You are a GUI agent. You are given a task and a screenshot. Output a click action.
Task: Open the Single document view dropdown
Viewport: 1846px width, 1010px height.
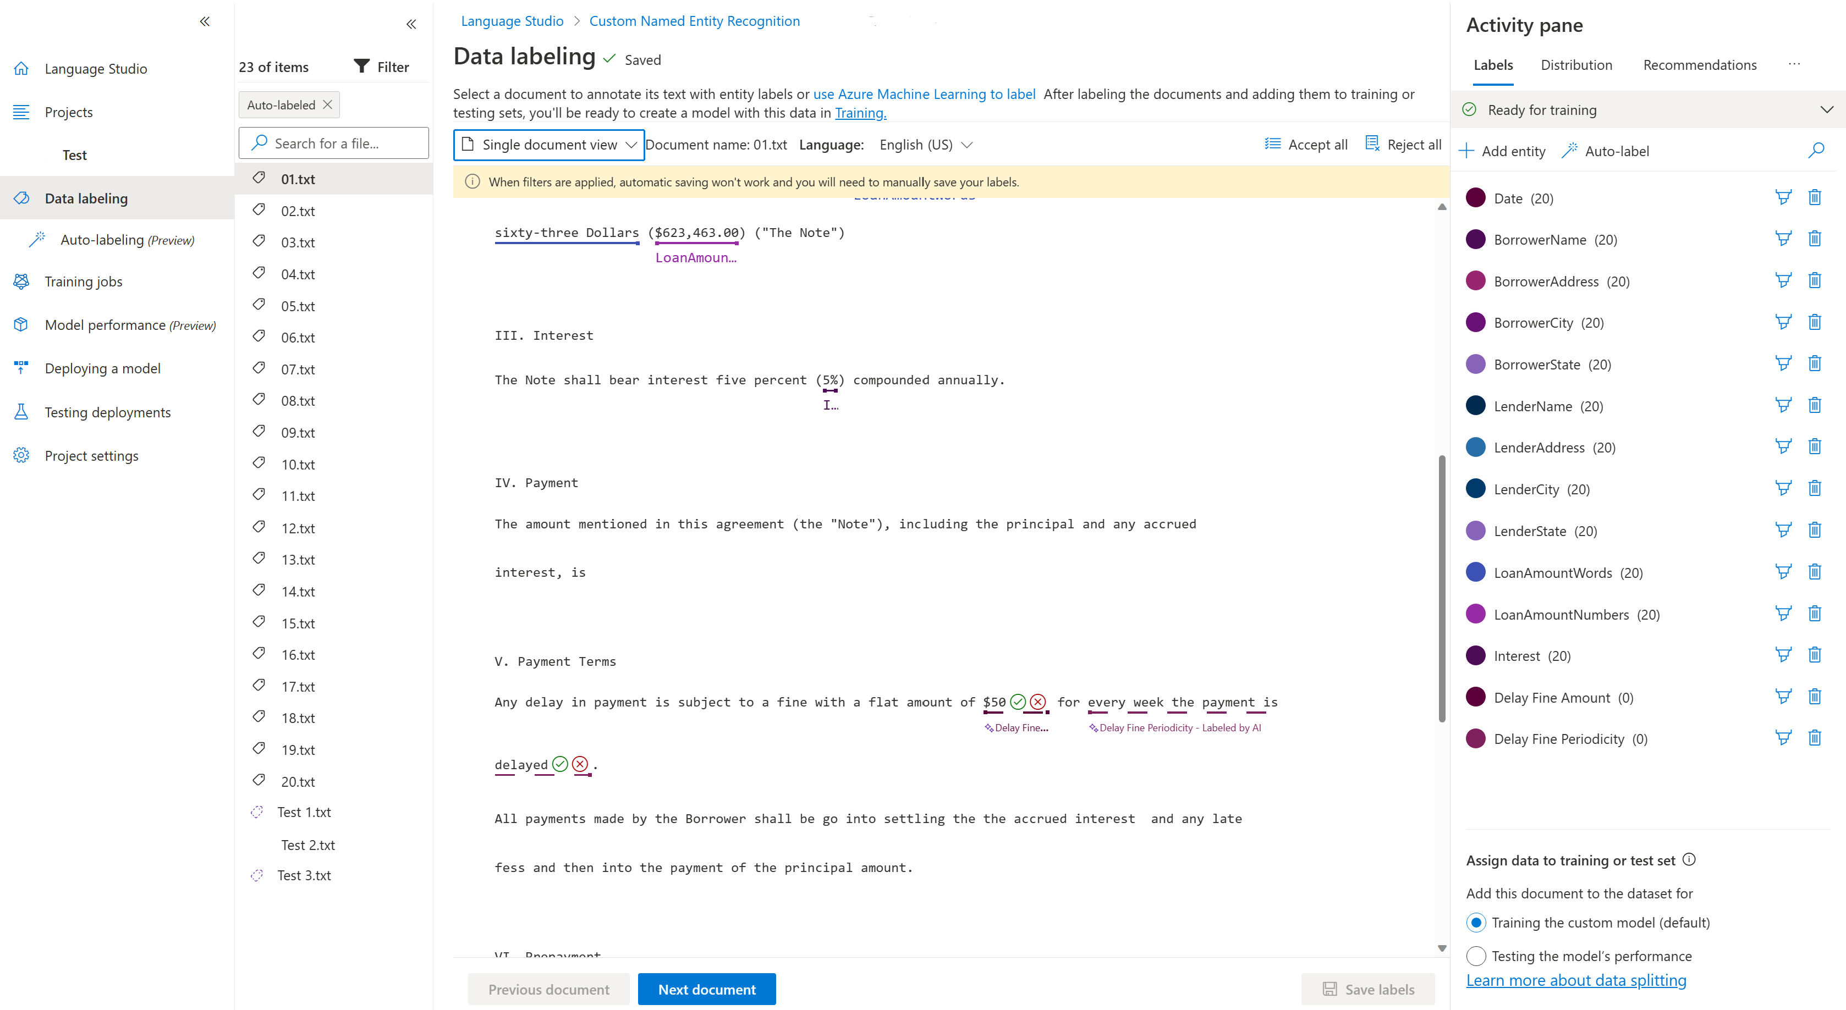pyautogui.click(x=549, y=145)
